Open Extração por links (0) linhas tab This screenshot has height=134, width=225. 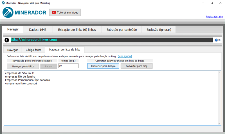coord(77,30)
